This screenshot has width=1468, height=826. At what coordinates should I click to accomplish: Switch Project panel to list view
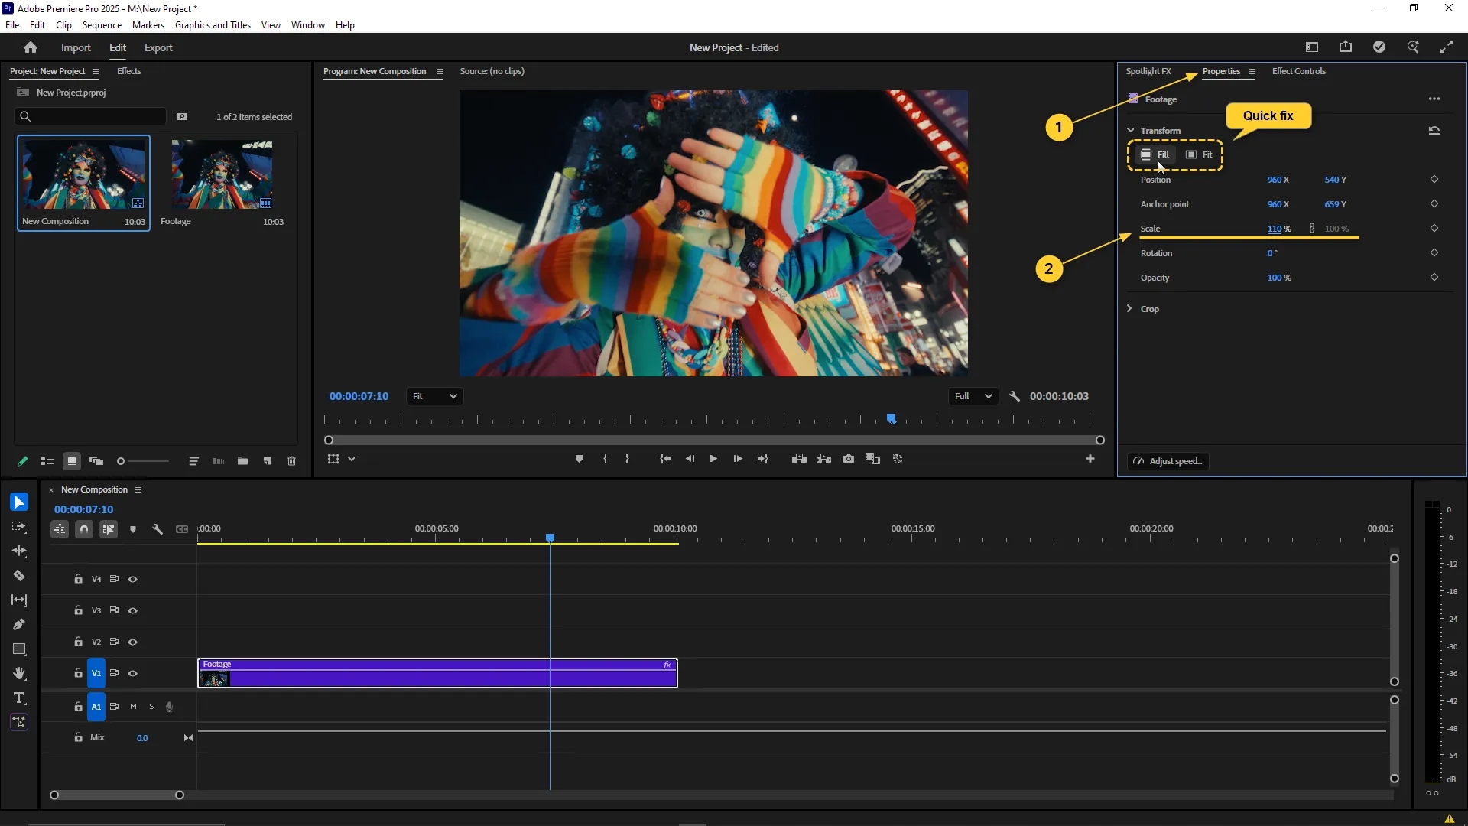coord(47,461)
